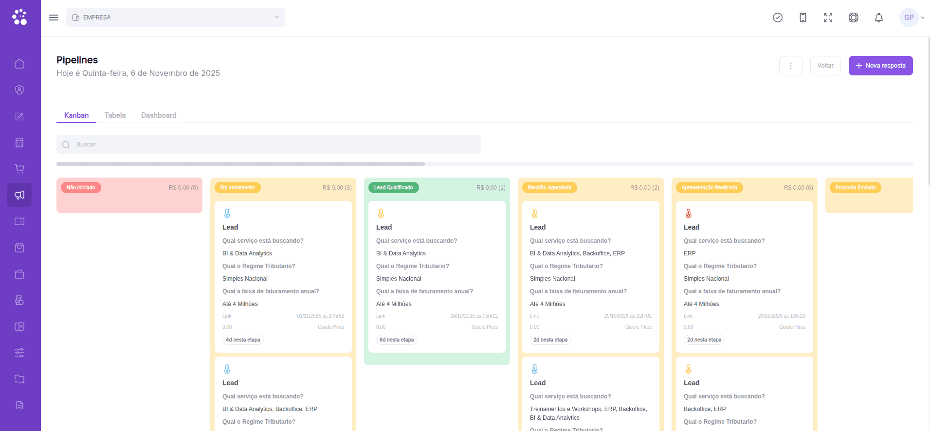Switch to the Kanban tab
Image resolution: width=930 pixels, height=431 pixels.
76,115
